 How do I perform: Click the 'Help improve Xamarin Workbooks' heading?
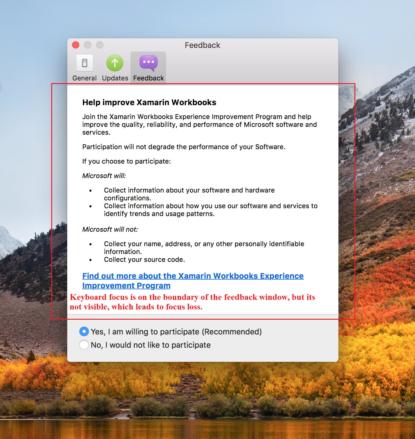pos(149,102)
